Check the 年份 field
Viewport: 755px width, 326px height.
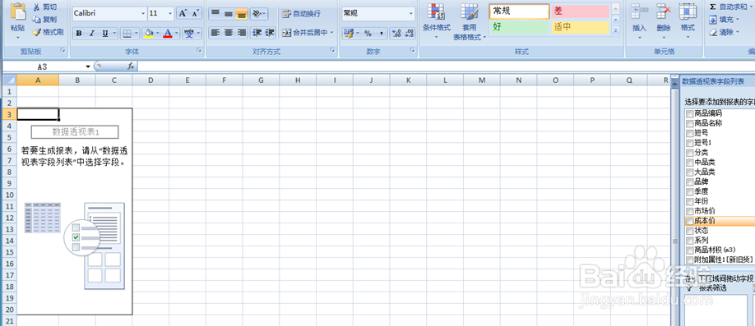pos(690,201)
